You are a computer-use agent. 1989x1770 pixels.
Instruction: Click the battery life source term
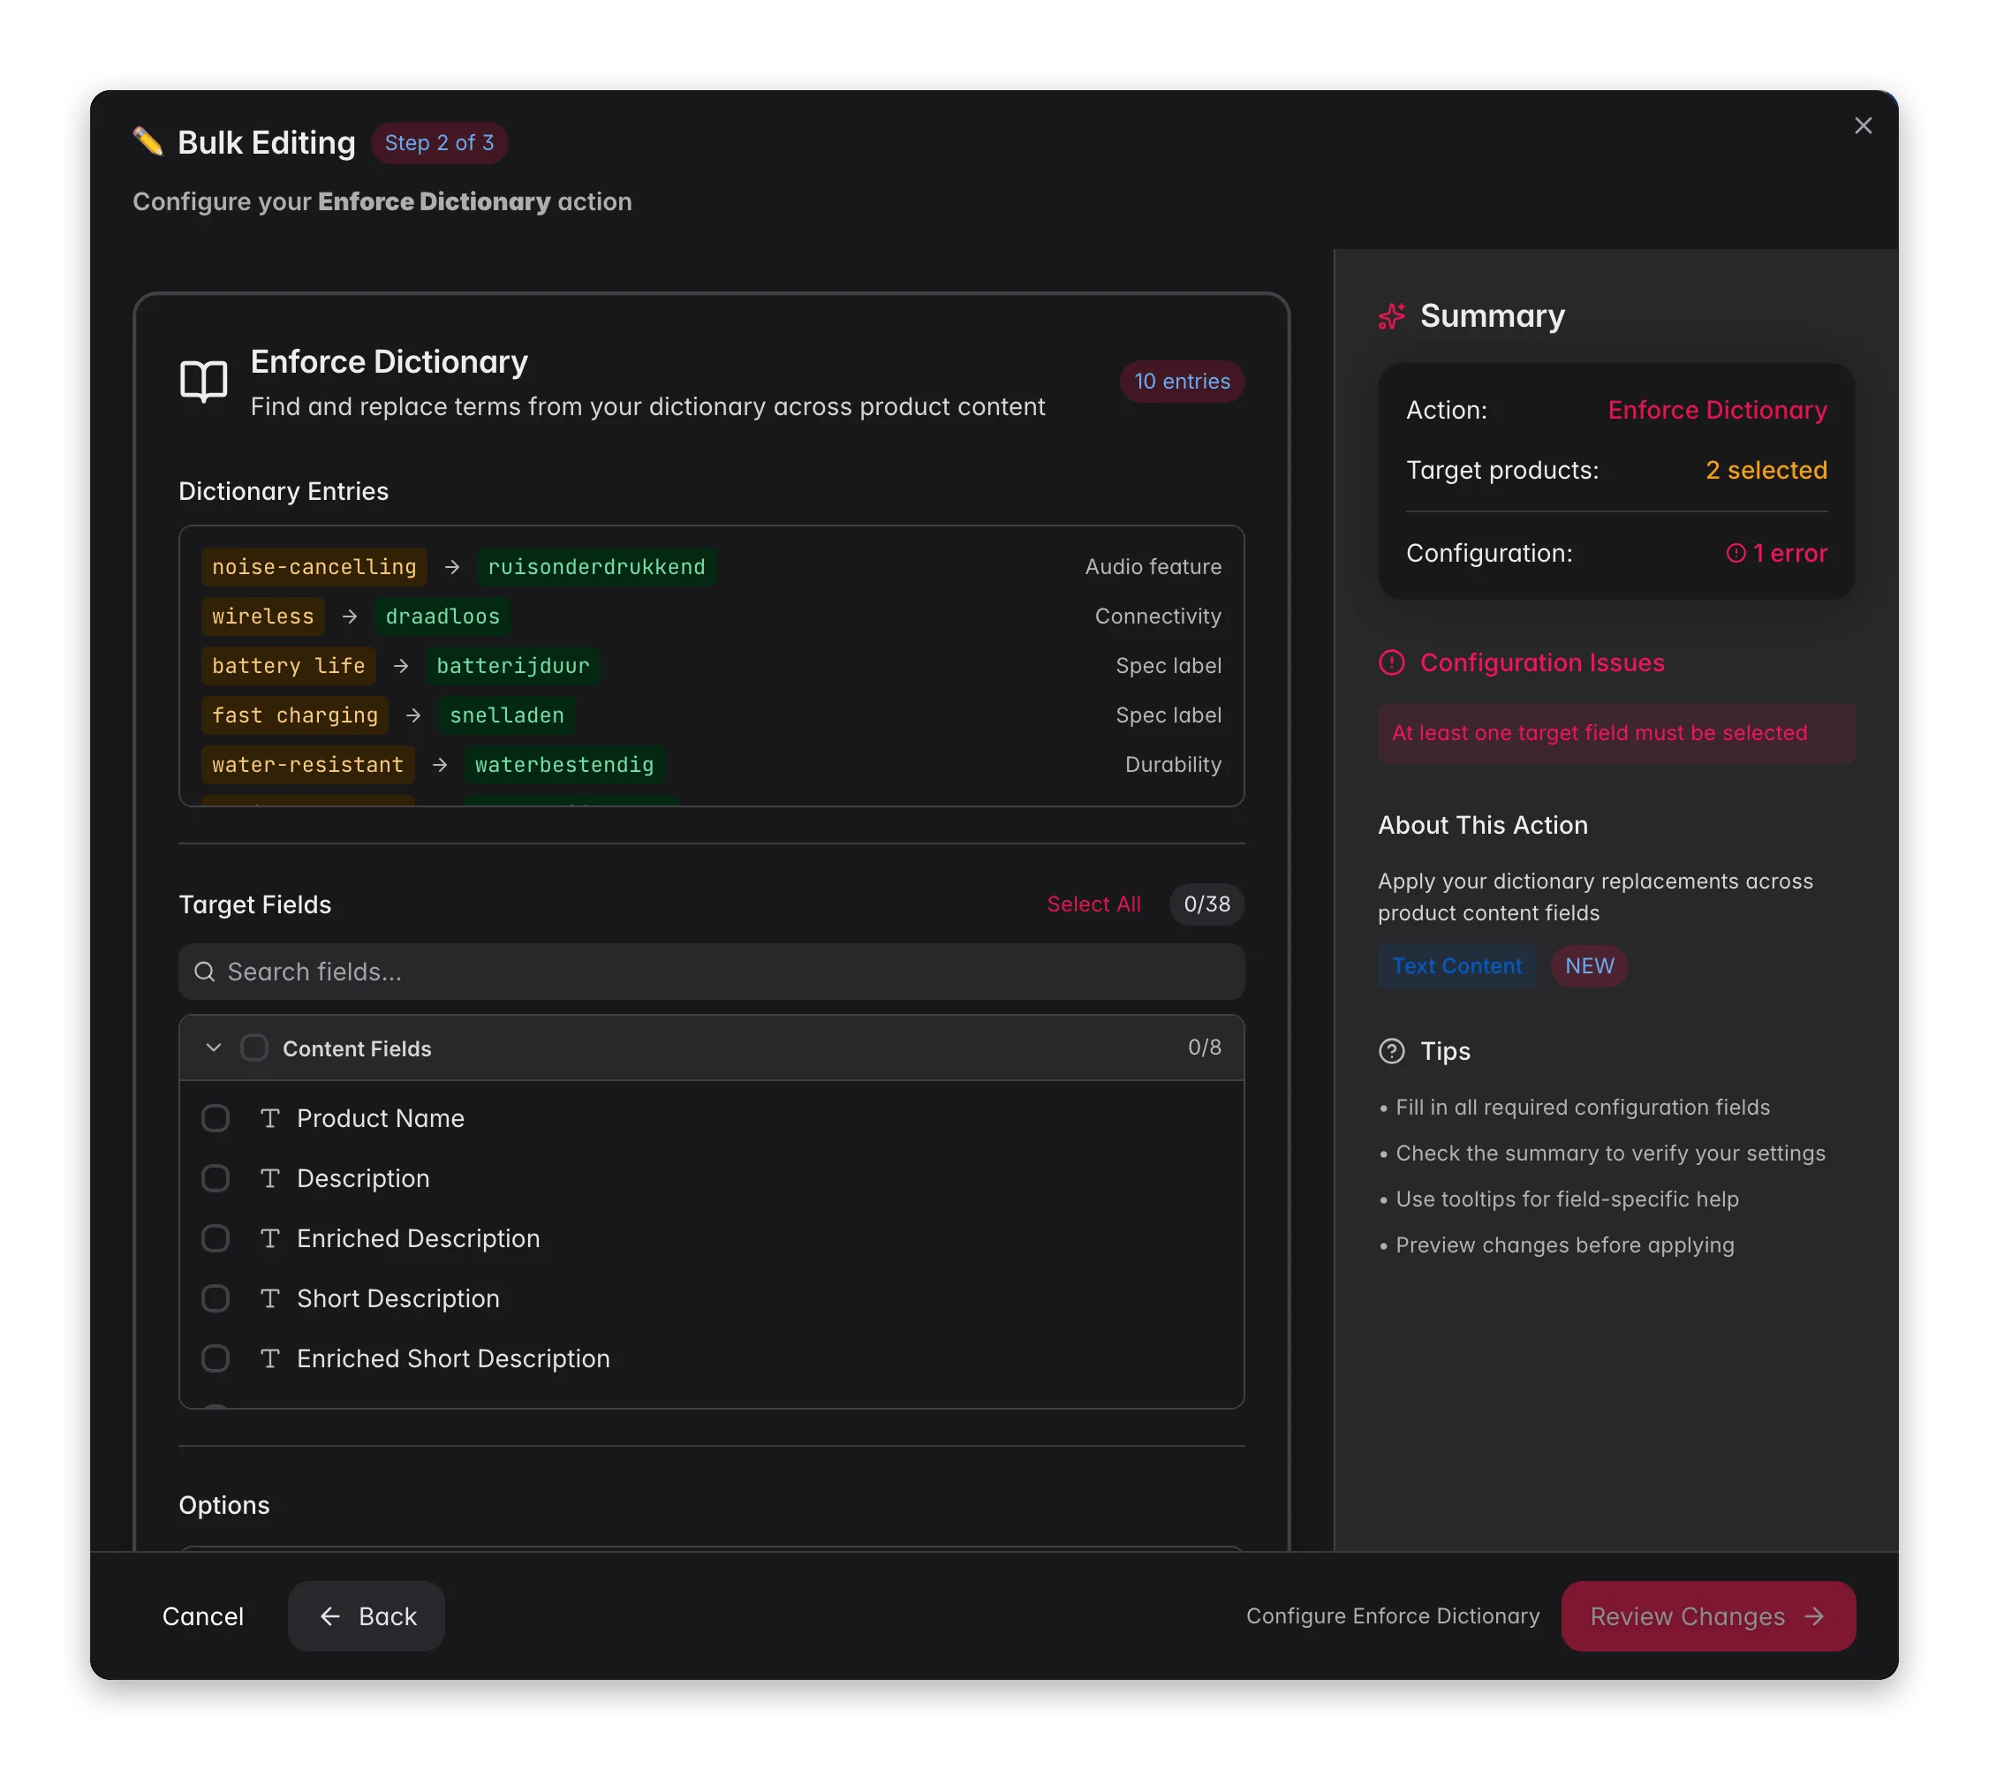288,666
